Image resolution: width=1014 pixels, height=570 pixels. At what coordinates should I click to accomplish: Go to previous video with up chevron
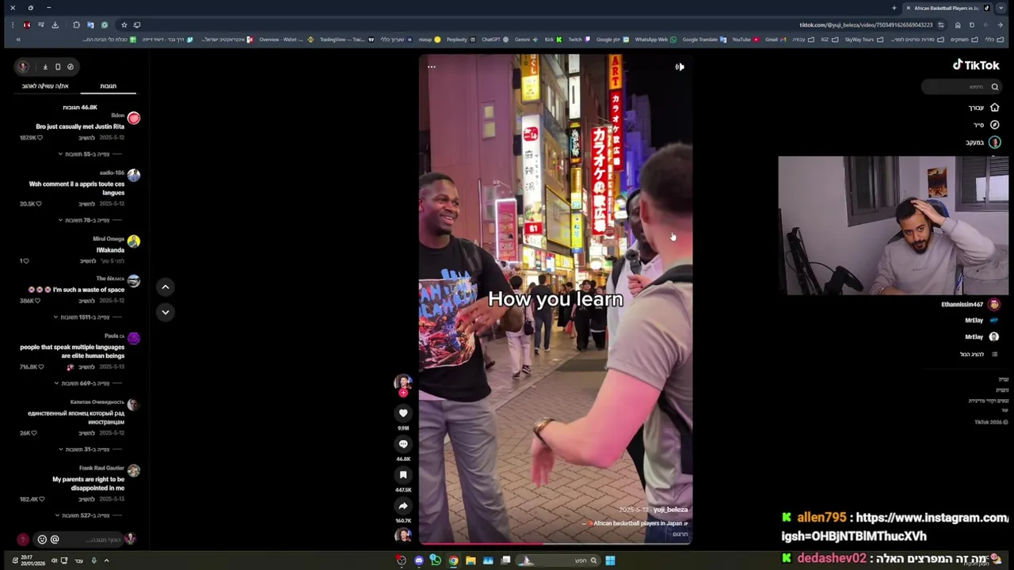point(166,287)
